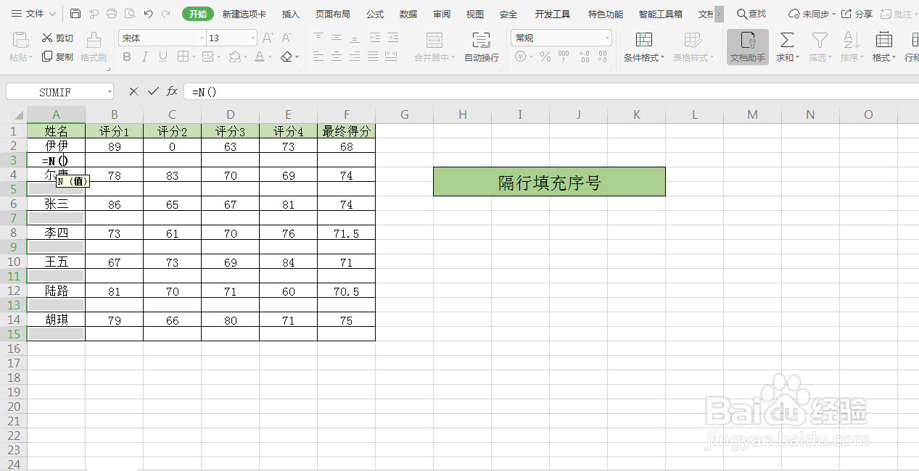The width and height of the screenshot is (919, 471).
Task: Click the Undo arrow icon
Action: tap(149, 13)
